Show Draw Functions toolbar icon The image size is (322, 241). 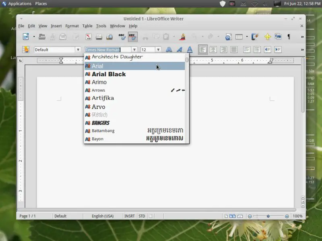point(255,37)
